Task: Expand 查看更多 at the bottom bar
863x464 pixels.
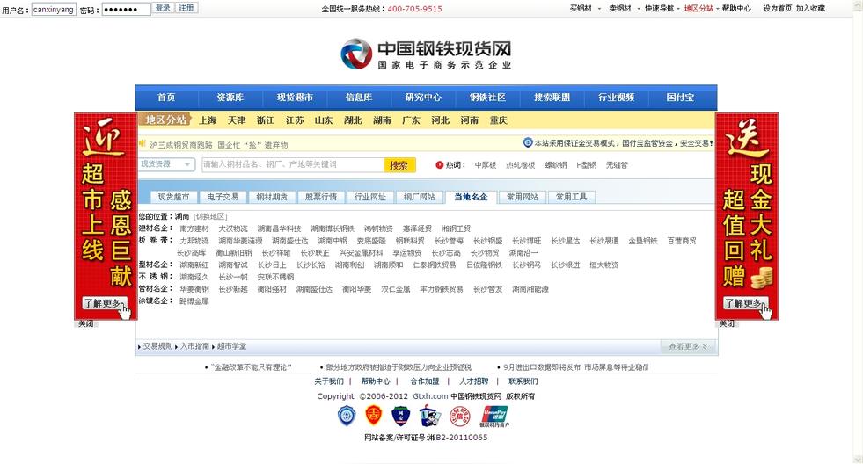Action: (x=688, y=346)
